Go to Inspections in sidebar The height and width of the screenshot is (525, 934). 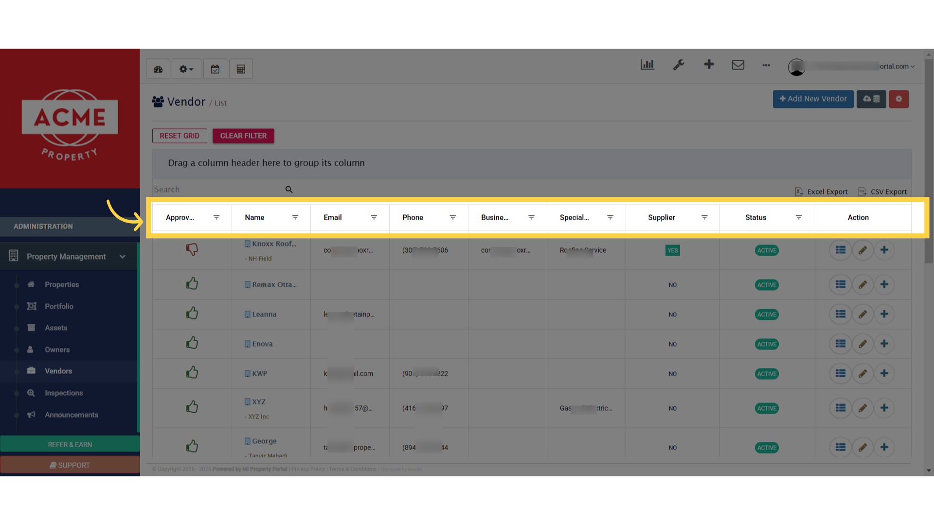pyautogui.click(x=64, y=393)
